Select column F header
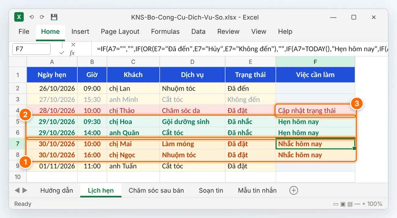Viewport: 397px width, 218px height. pos(315,62)
